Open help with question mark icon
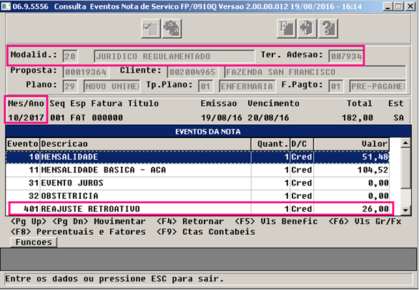Image resolution: width=419 pixels, height=290 pixels. 328,29
